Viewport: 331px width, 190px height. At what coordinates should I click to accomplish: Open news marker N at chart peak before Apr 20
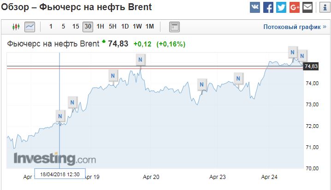pos(141,60)
